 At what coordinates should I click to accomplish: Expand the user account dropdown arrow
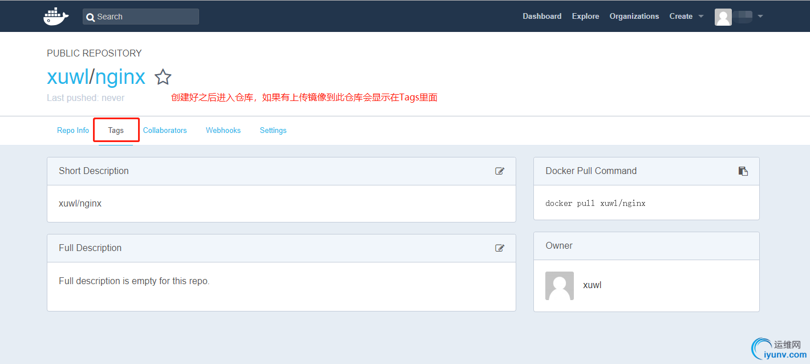click(760, 17)
